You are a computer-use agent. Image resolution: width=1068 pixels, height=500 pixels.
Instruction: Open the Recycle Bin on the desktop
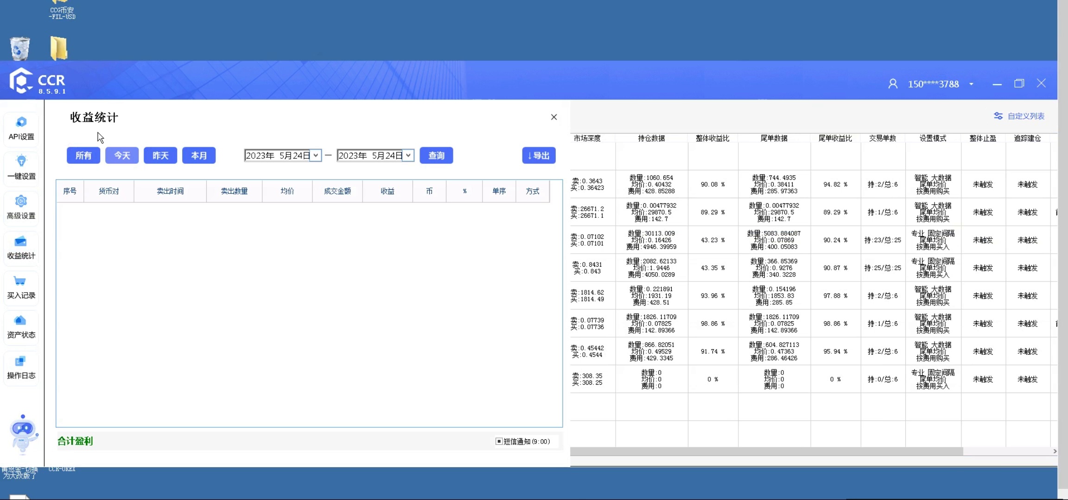pyautogui.click(x=19, y=48)
